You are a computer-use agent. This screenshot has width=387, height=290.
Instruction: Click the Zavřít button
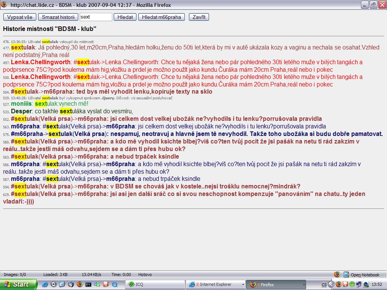[x=199, y=17]
